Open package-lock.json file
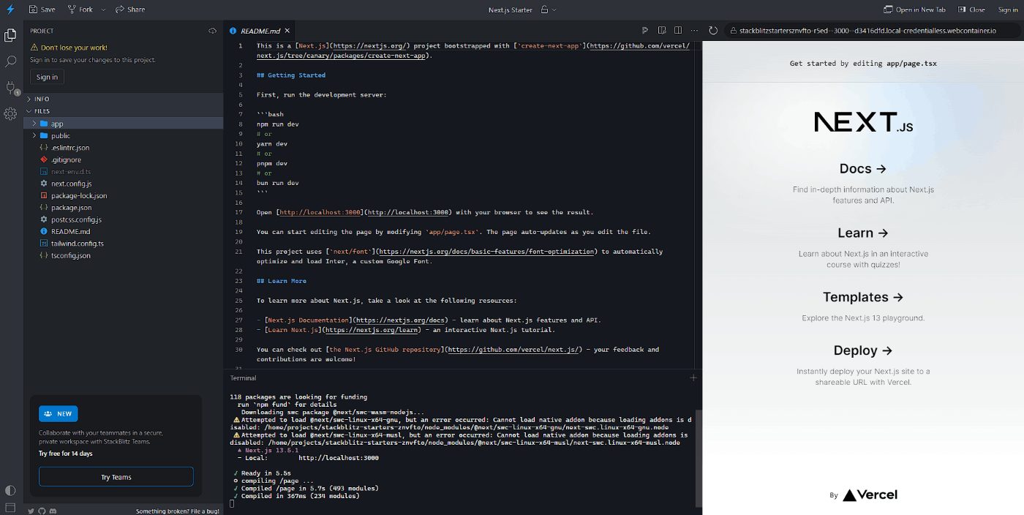The width and height of the screenshot is (1024, 515). pos(124,195)
